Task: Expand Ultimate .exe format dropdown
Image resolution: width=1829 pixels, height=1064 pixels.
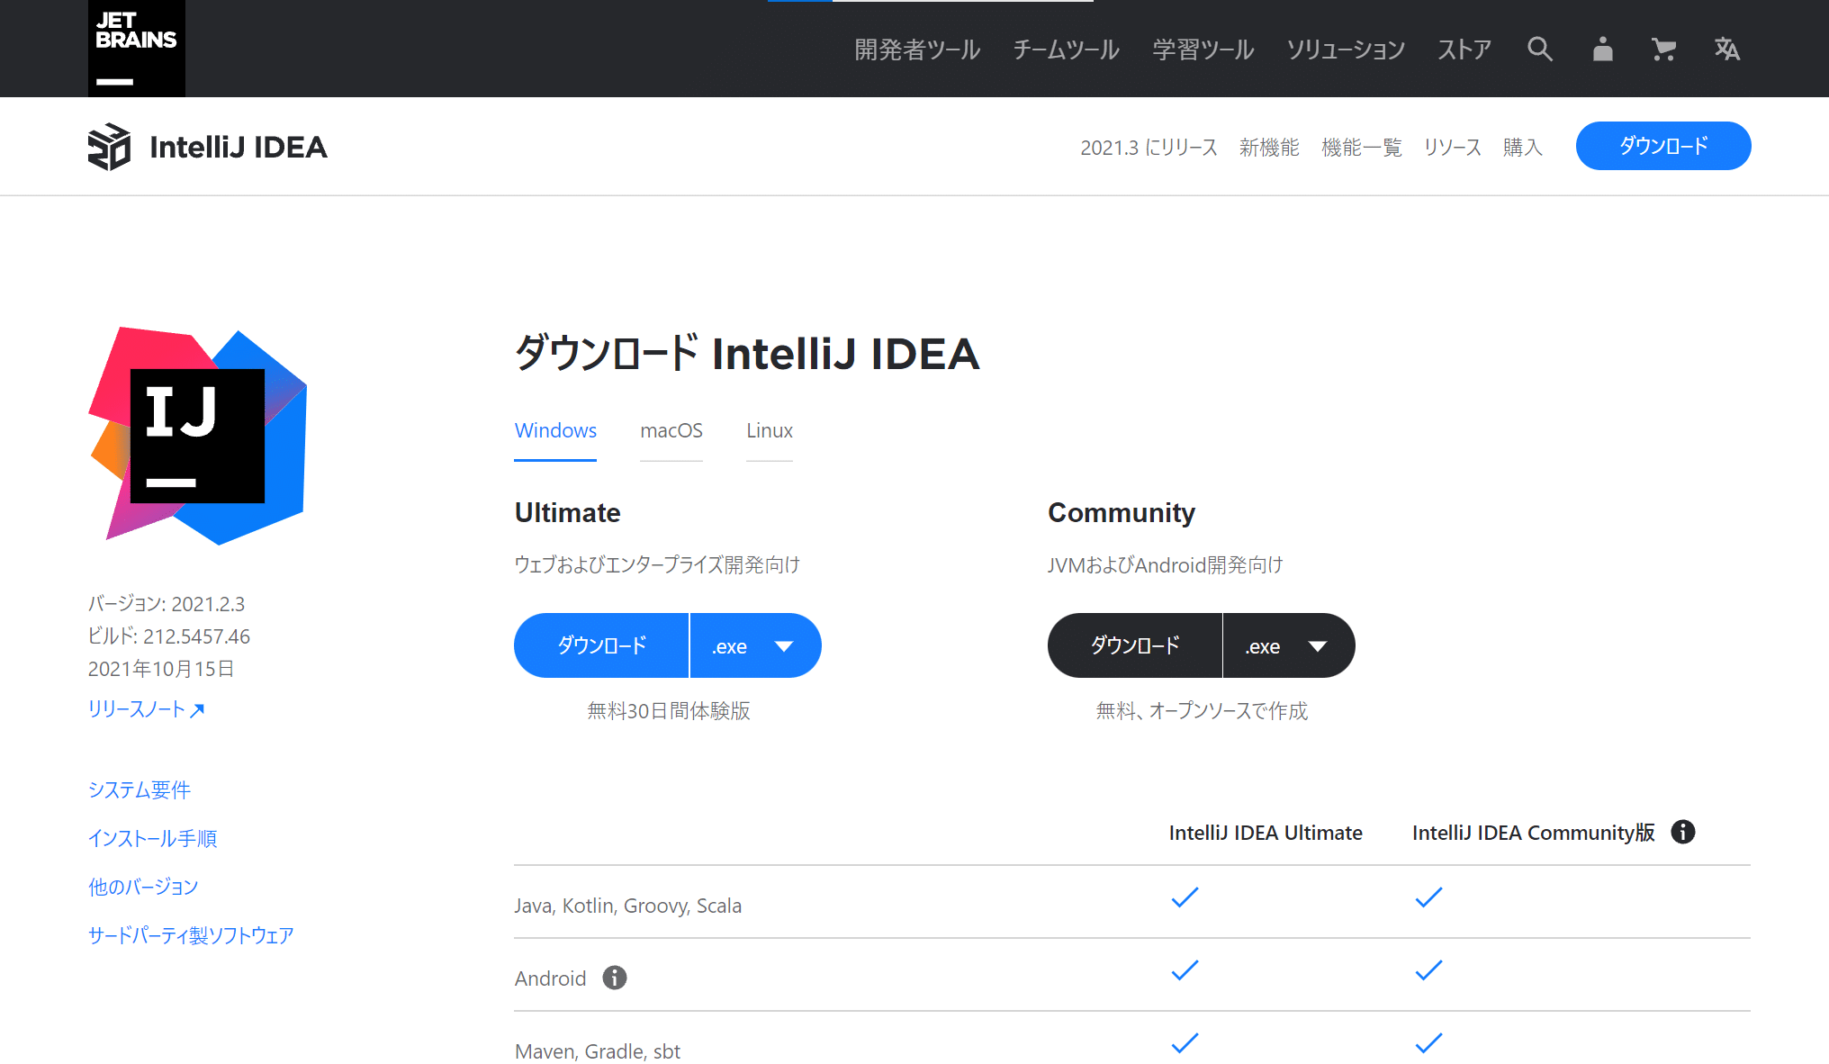Action: [x=755, y=645]
